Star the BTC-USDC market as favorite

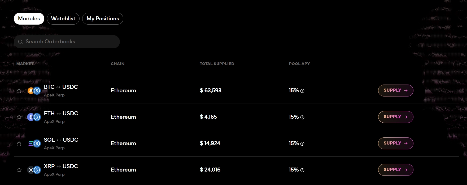click(x=19, y=91)
